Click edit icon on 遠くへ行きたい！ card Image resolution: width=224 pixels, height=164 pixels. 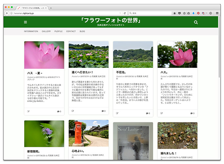coord(73,111)
